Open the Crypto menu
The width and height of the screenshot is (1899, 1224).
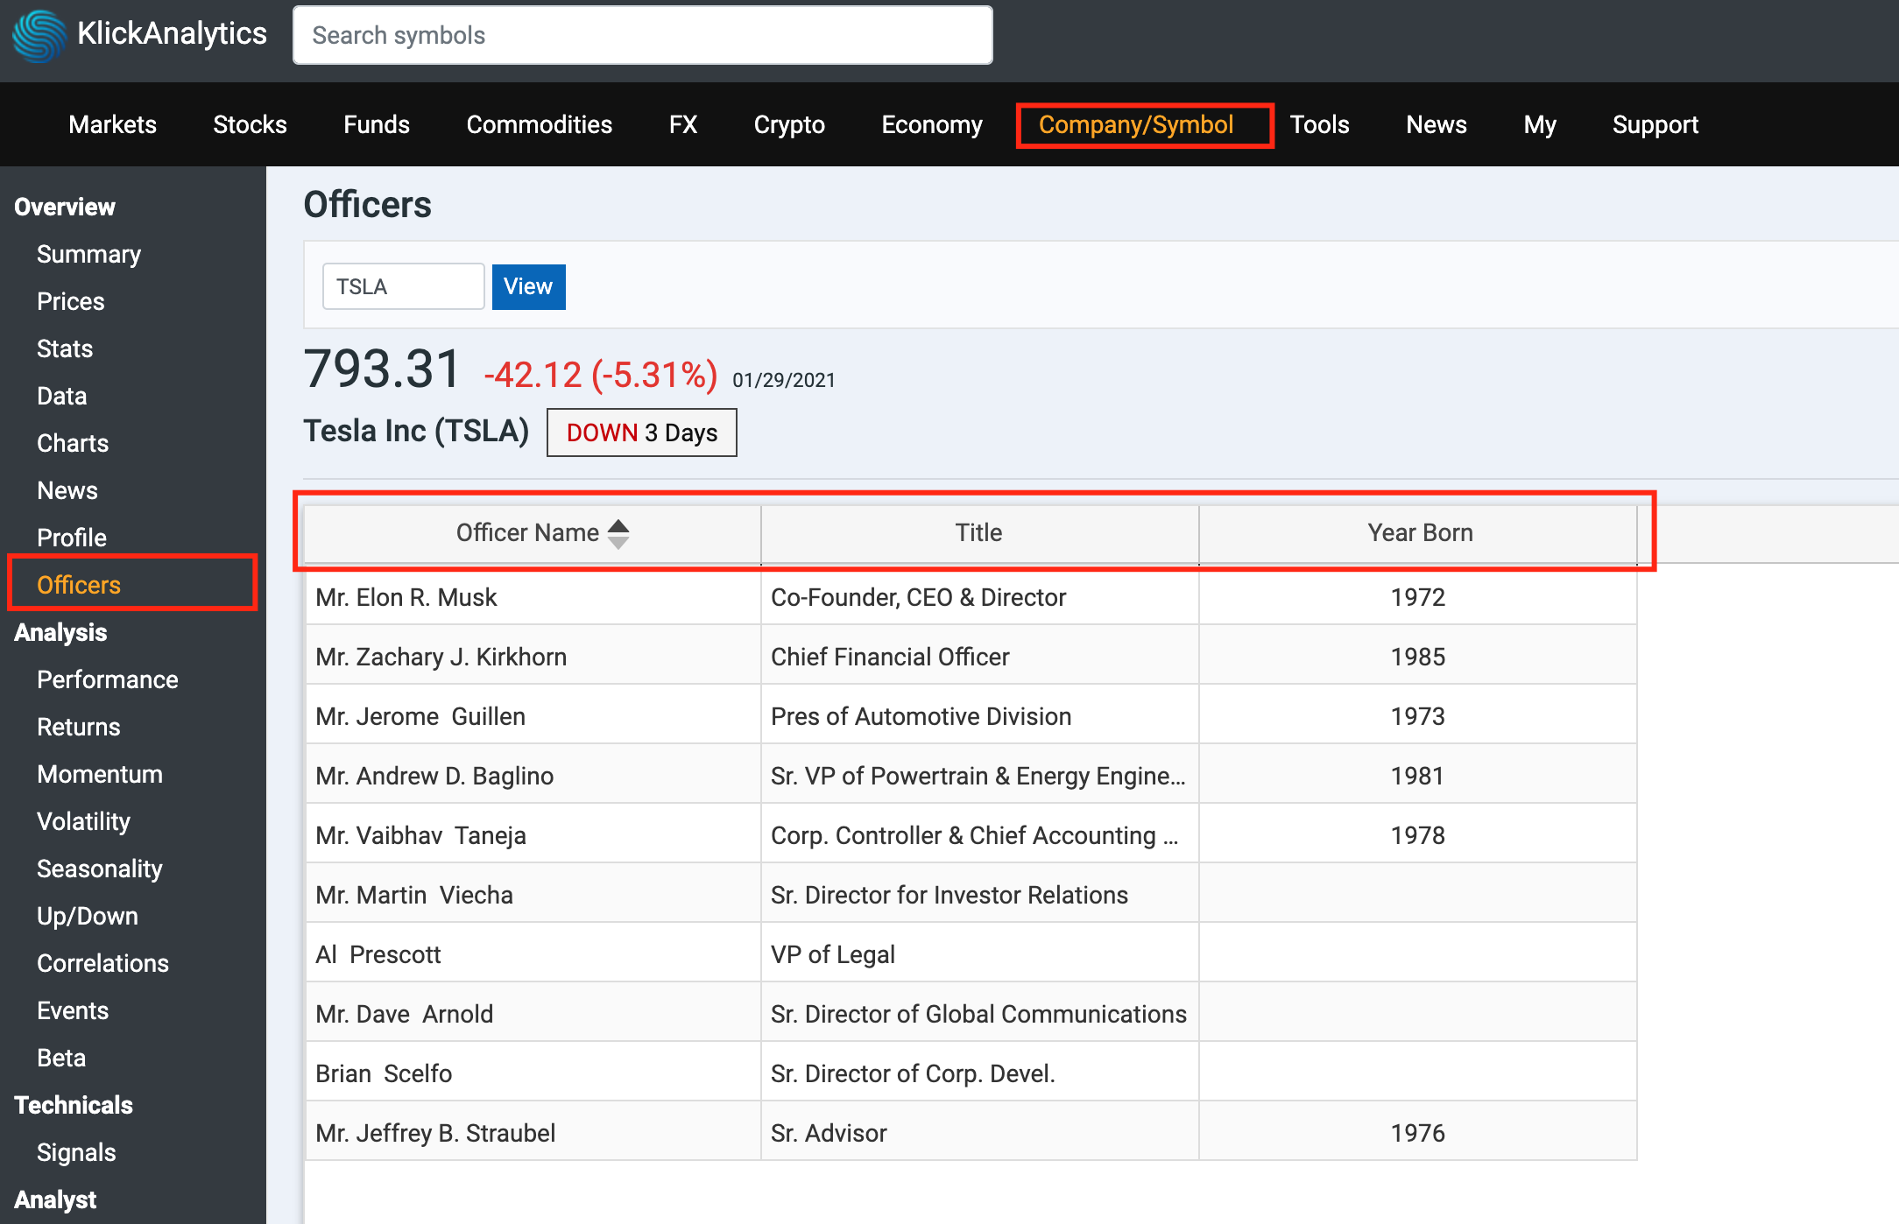click(x=789, y=124)
